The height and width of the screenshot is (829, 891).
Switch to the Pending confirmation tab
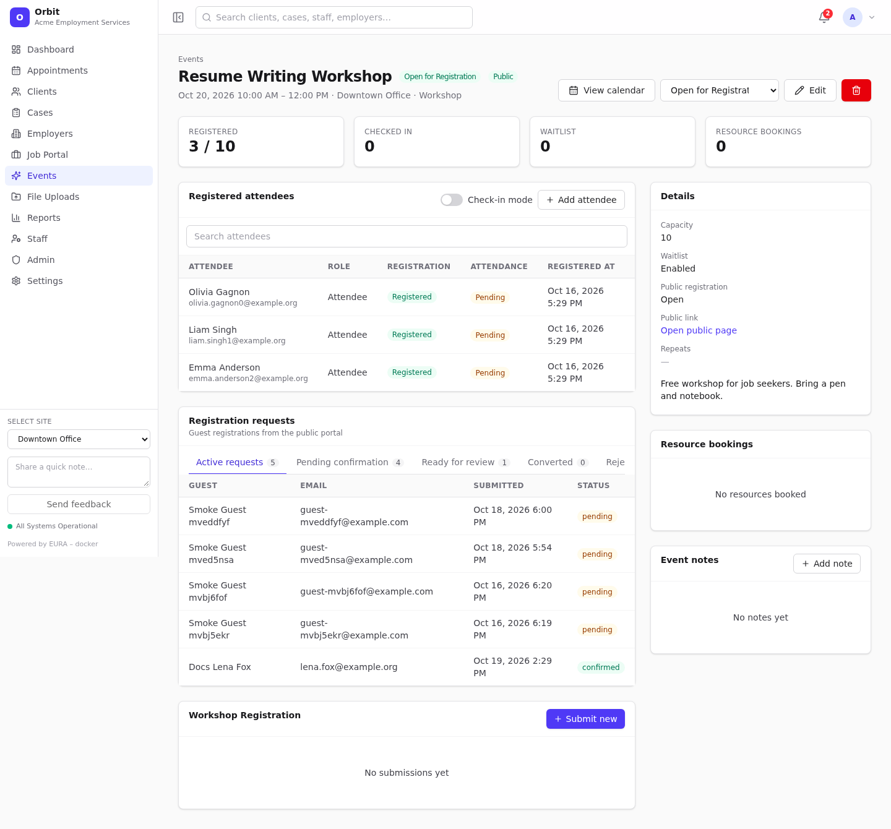point(350,462)
